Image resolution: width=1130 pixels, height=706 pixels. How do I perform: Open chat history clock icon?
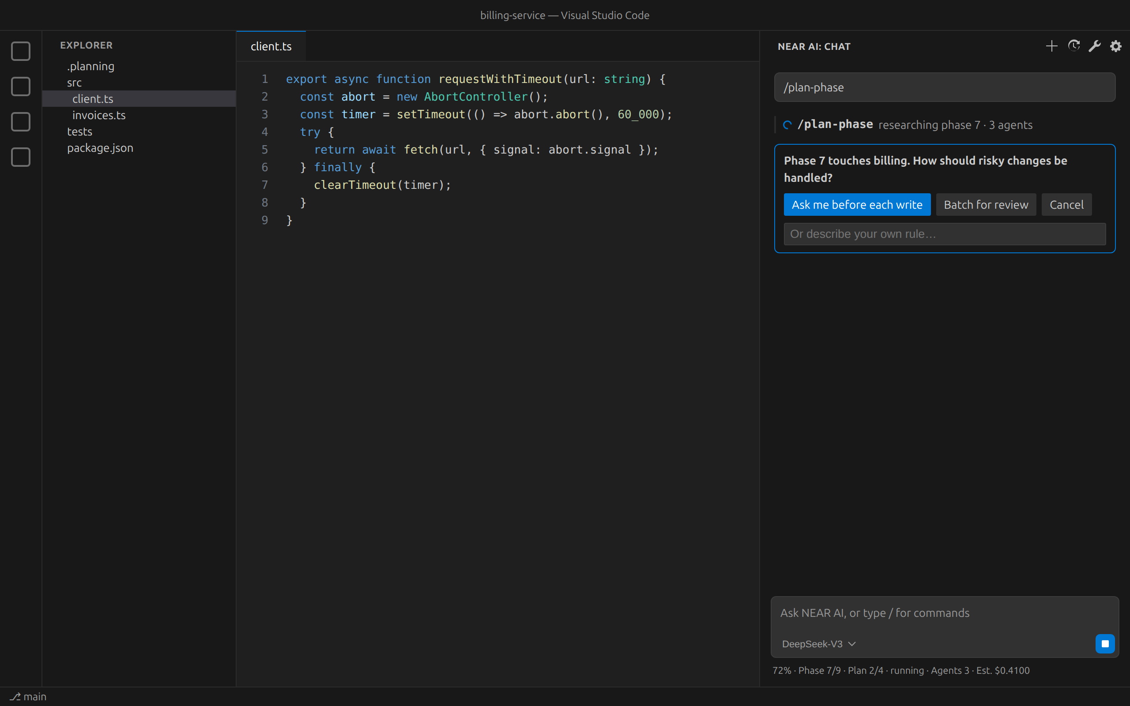[1073, 46]
